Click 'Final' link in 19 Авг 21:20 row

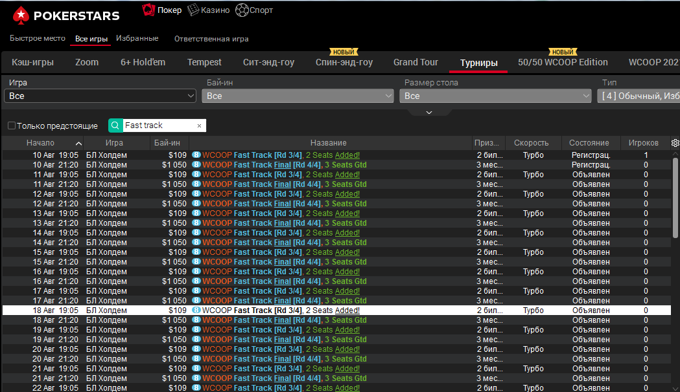coord(283,340)
